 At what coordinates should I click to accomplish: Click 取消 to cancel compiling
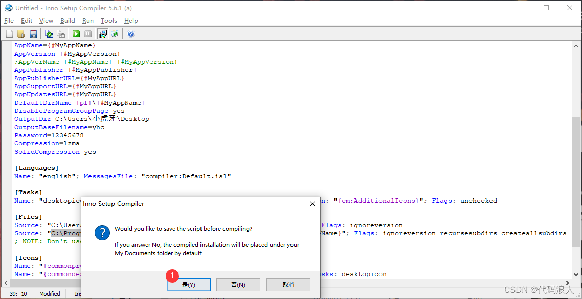point(288,285)
